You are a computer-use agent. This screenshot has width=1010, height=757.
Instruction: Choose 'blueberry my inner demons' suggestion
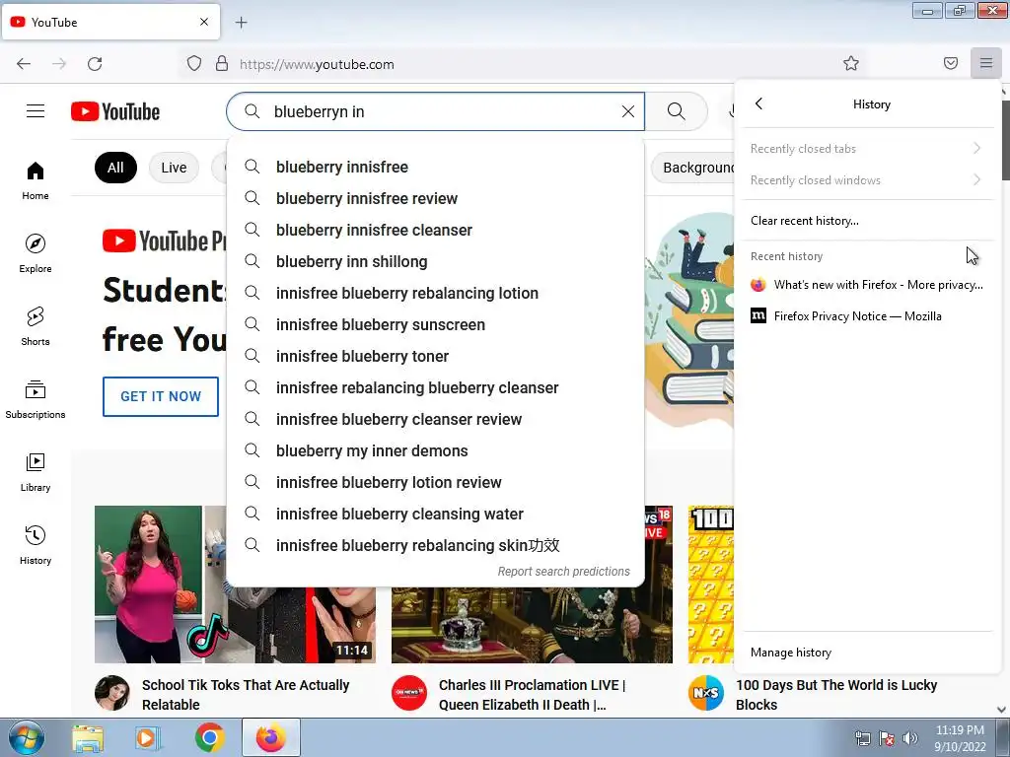435,450
